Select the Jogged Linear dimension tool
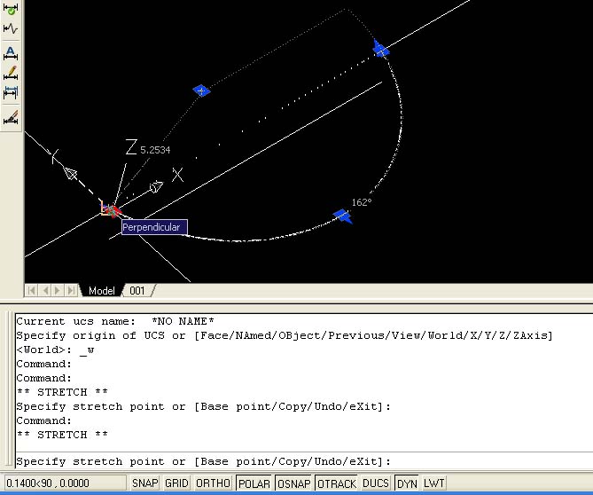This screenshot has width=593, height=495. click(11, 28)
